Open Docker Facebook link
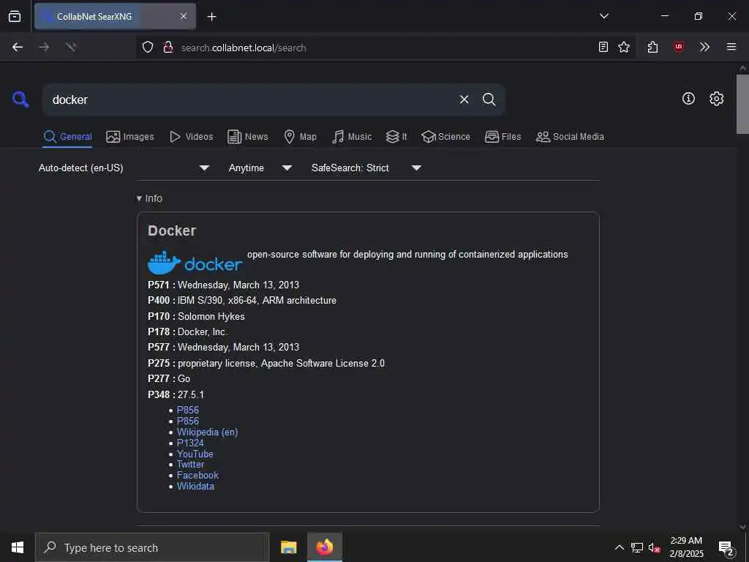This screenshot has width=749, height=562. [197, 475]
